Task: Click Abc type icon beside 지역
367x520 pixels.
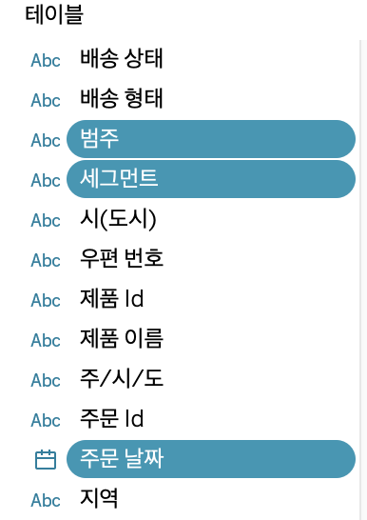Action: 46,500
